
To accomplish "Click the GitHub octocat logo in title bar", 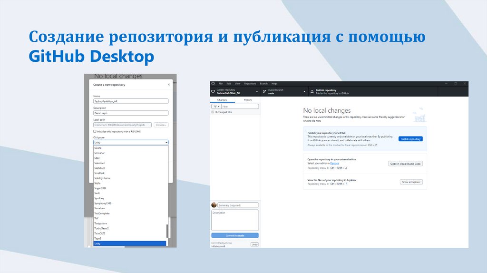I will (213, 84).
